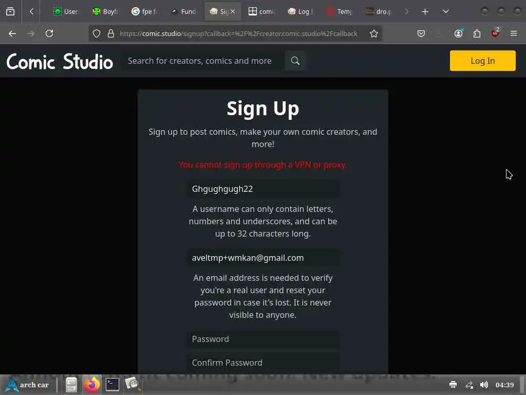Submit search with magnifier button
Image resolution: width=526 pixels, height=395 pixels.
(295, 61)
